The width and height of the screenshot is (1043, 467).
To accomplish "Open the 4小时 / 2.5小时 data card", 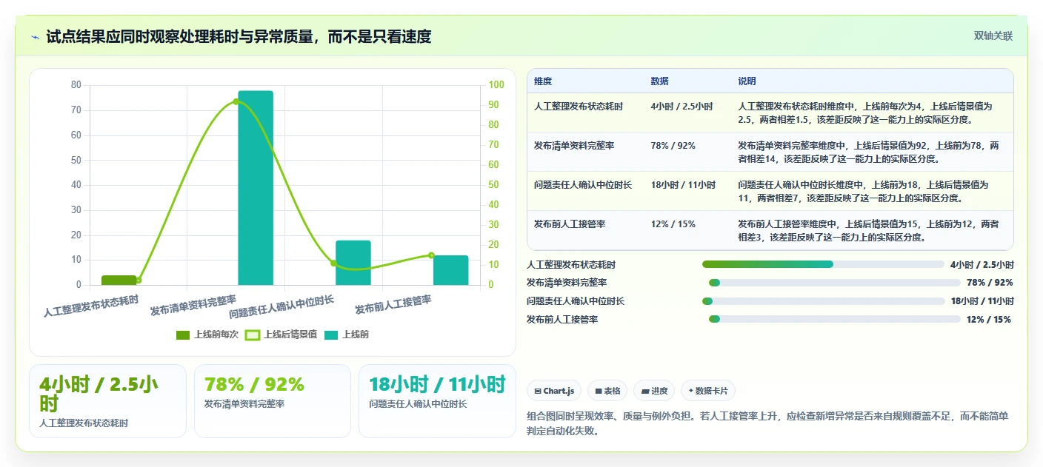I will [x=107, y=401].
